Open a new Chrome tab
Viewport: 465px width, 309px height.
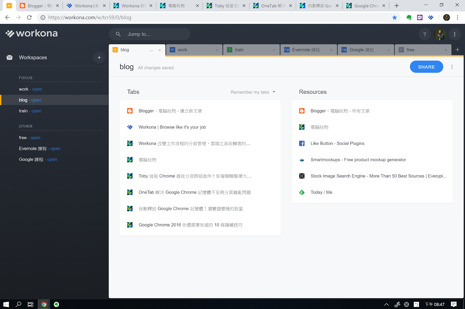396,6
